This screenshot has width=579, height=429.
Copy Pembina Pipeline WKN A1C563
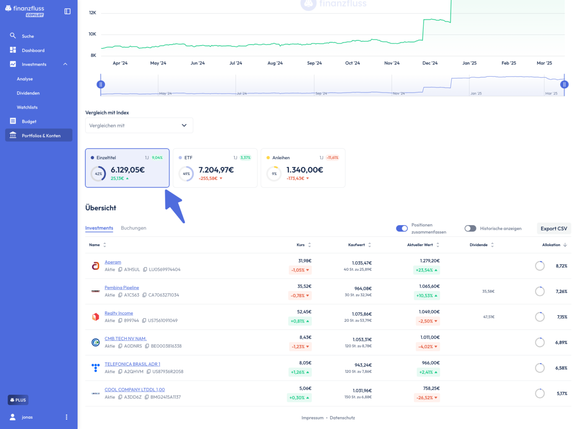click(x=120, y=295)
